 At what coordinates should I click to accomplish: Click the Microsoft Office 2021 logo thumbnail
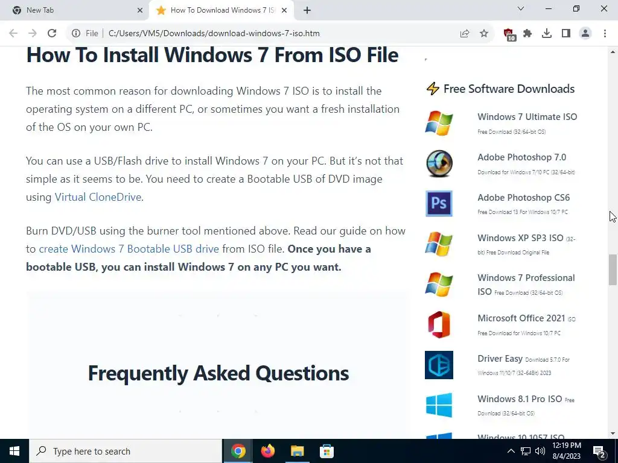click(439, 324)
